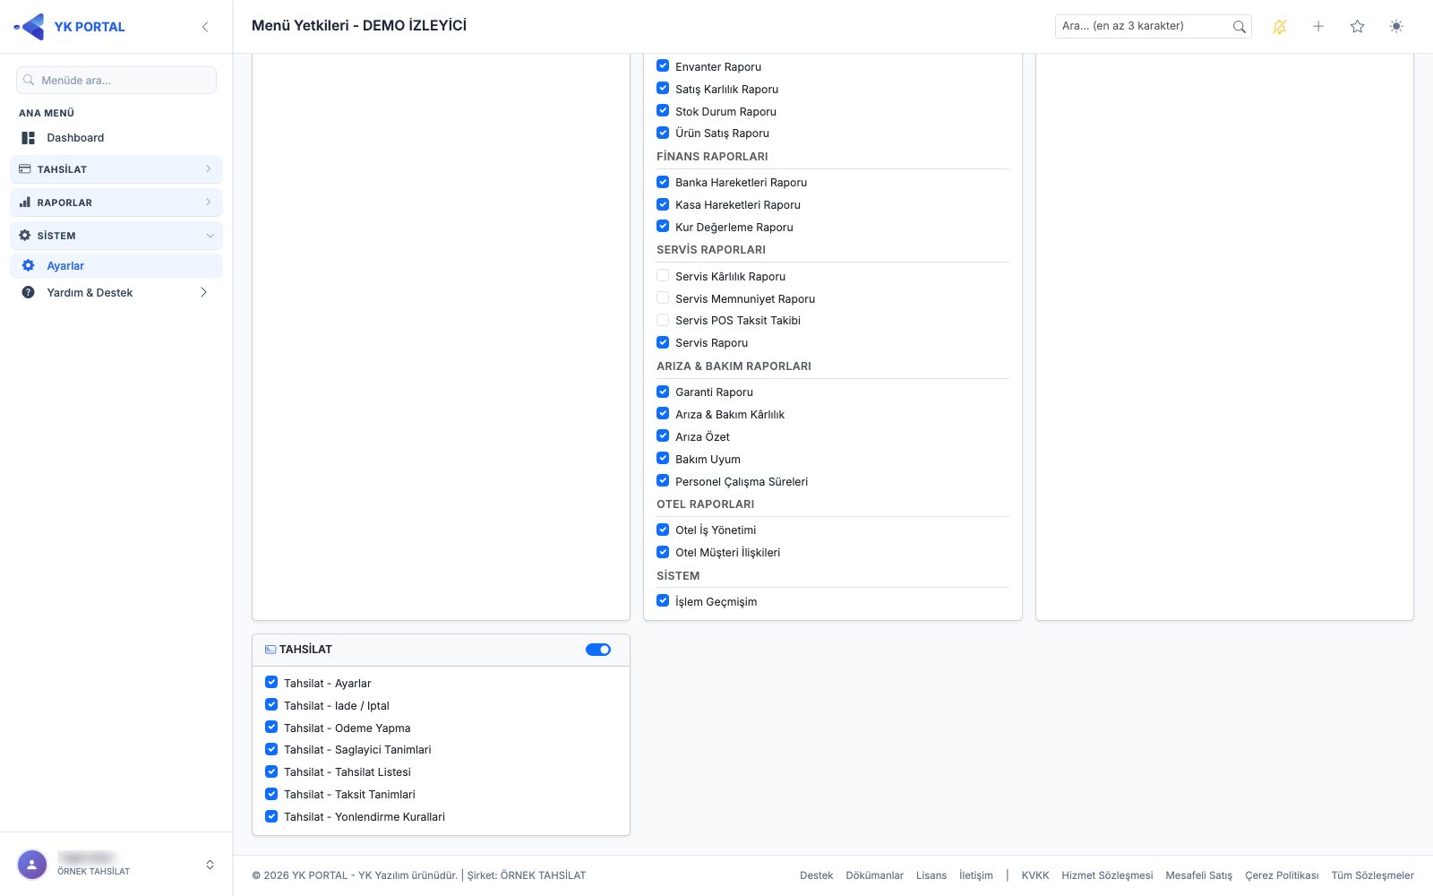
Task: Open favorites via the star icon
Action: pyautogui.click(x=1357, y=27)
